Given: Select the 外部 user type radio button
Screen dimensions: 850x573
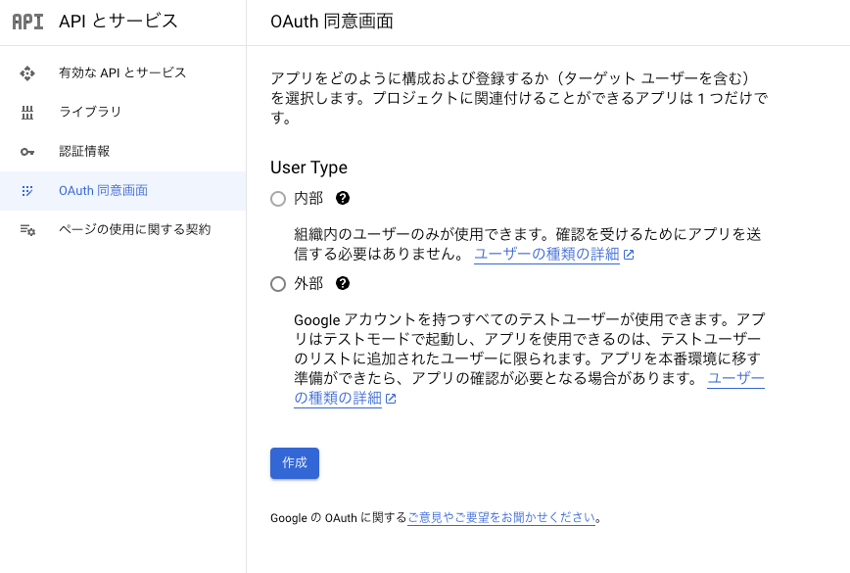Looking at the screenshot, I should click(x=276, y=284).
